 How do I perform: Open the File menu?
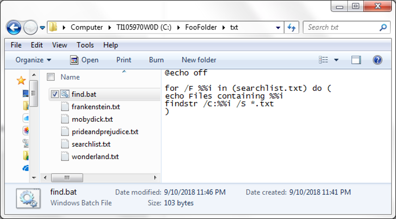coord(16,45)
